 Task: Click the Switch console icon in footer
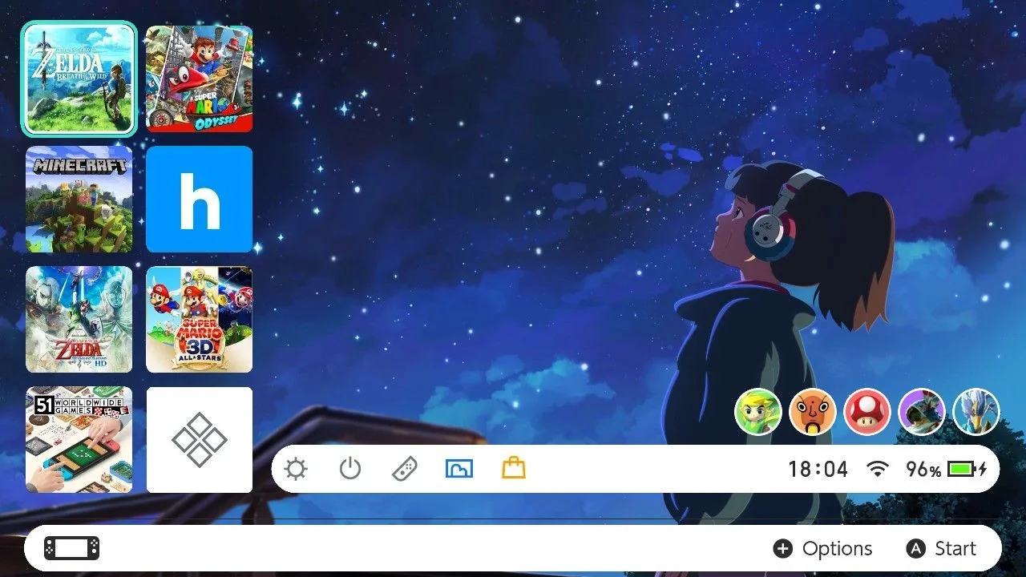tap(72, 548)
